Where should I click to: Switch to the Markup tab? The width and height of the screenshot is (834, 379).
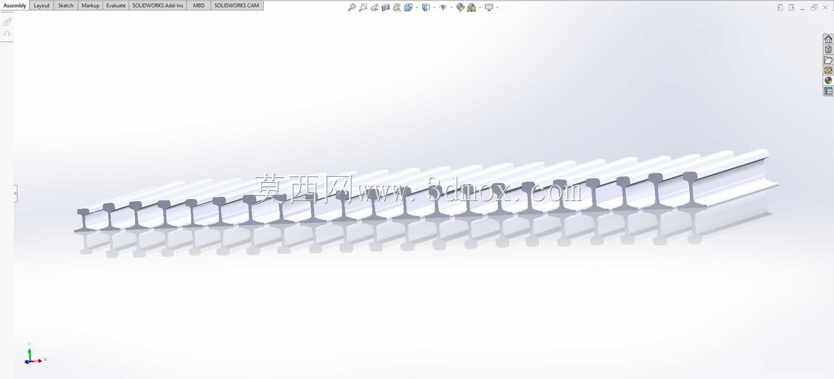pos(90,6)
